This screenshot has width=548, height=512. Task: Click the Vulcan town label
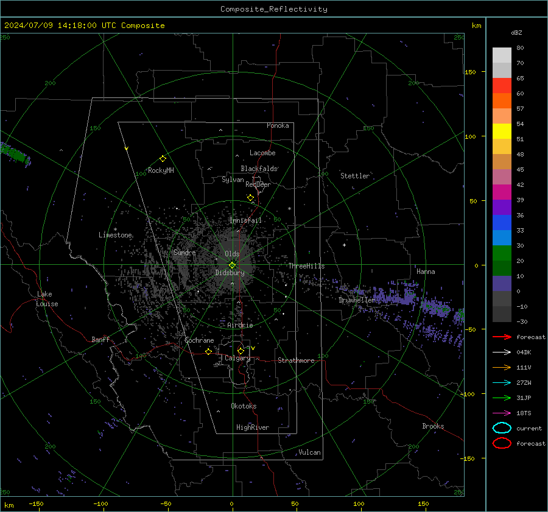pos(310,452)
